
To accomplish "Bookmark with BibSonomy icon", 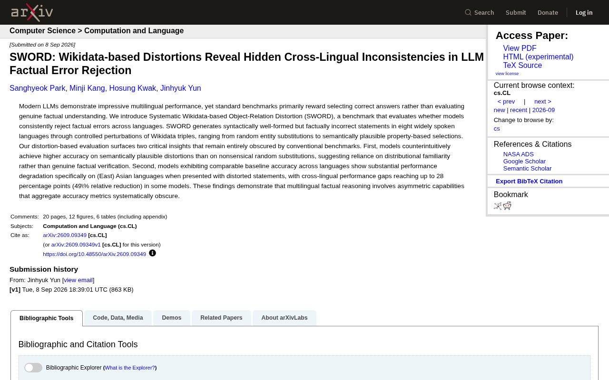I will pyautogui.click(x=498, y=206).
